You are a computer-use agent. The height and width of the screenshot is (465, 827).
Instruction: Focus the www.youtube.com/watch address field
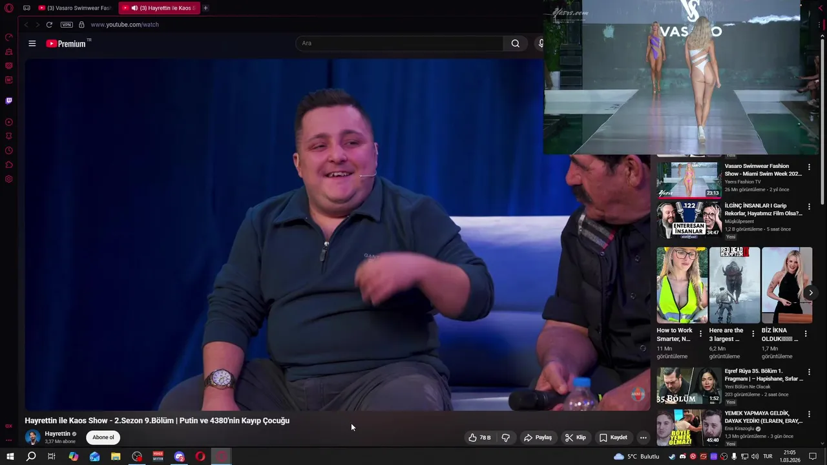coord(125,25)
